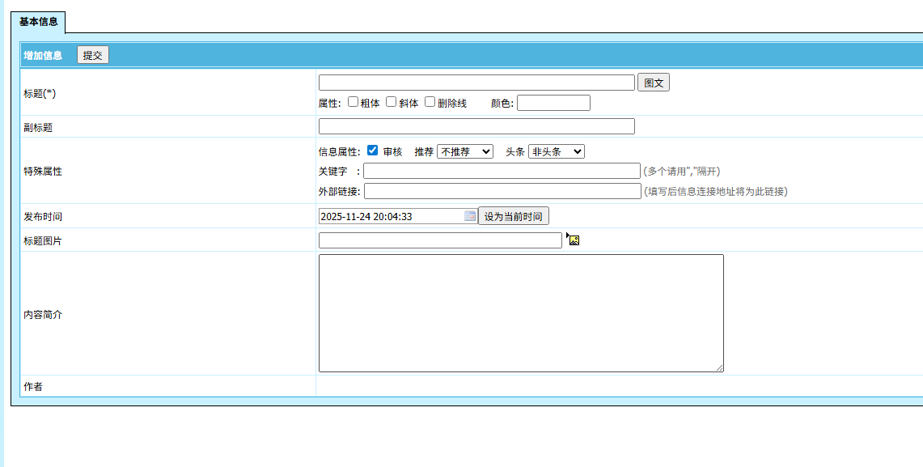The image size is (923, 467).
Task: Focus the 标题 title text field
Action: click(x=476, y=83)
